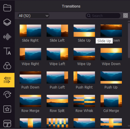Open the Text sidebar icon
The width and height of the screenshot is (130, 129).
click(x=7, y=51)
